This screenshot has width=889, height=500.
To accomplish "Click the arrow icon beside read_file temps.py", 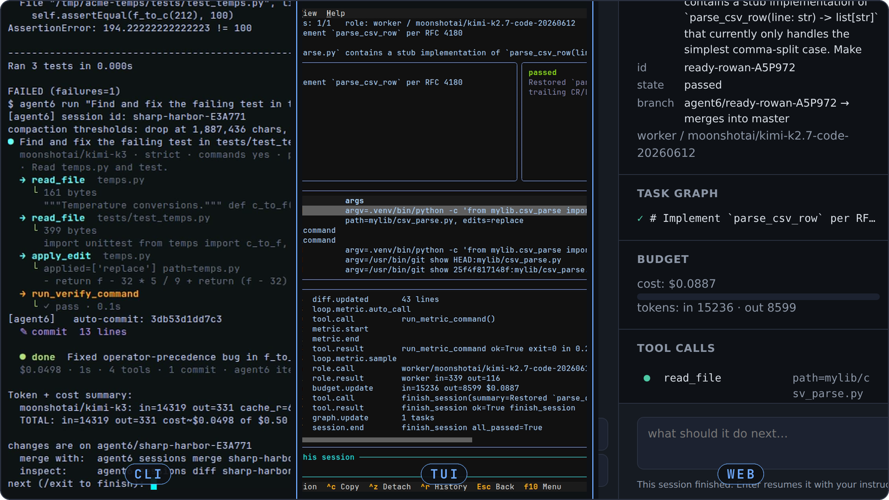I will pyautogui.click(x=23, y=180).
